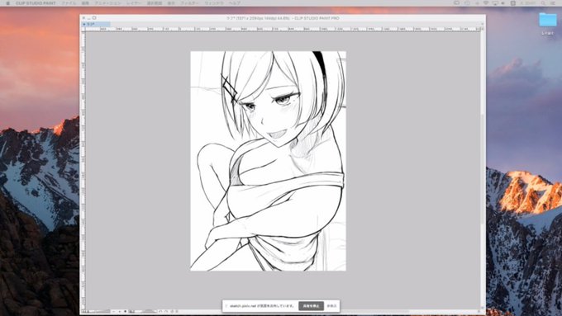The image size is (562, 316).
Task: Click the Spotlight search icon in menu bar
Action: [543, 2]
